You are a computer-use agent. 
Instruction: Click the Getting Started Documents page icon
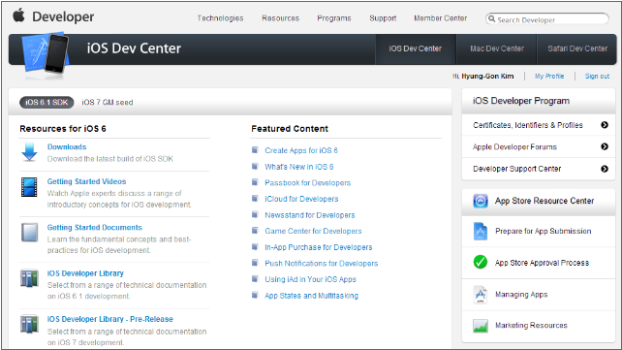(x=30, y=233)
